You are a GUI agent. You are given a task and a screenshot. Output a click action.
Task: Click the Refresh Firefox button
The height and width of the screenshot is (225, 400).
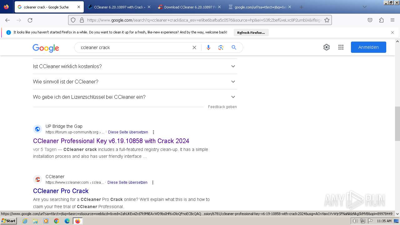click(251, 32)
